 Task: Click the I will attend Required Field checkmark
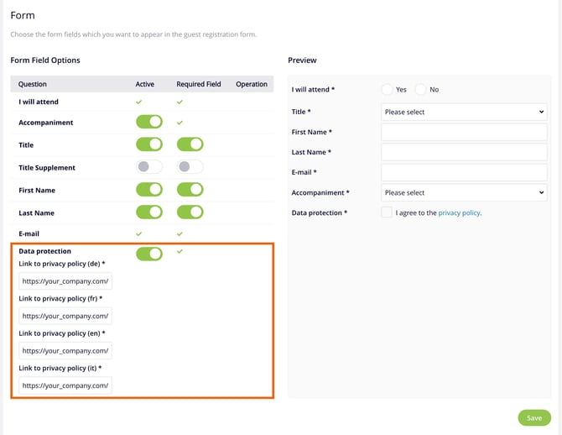coord(180,102)
